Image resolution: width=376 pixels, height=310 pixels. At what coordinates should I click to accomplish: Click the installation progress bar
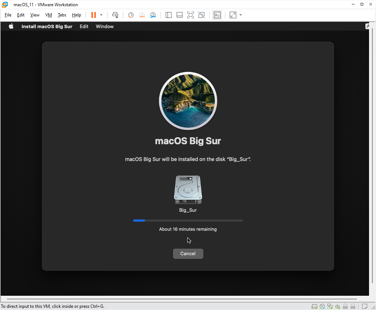(188, 221)
